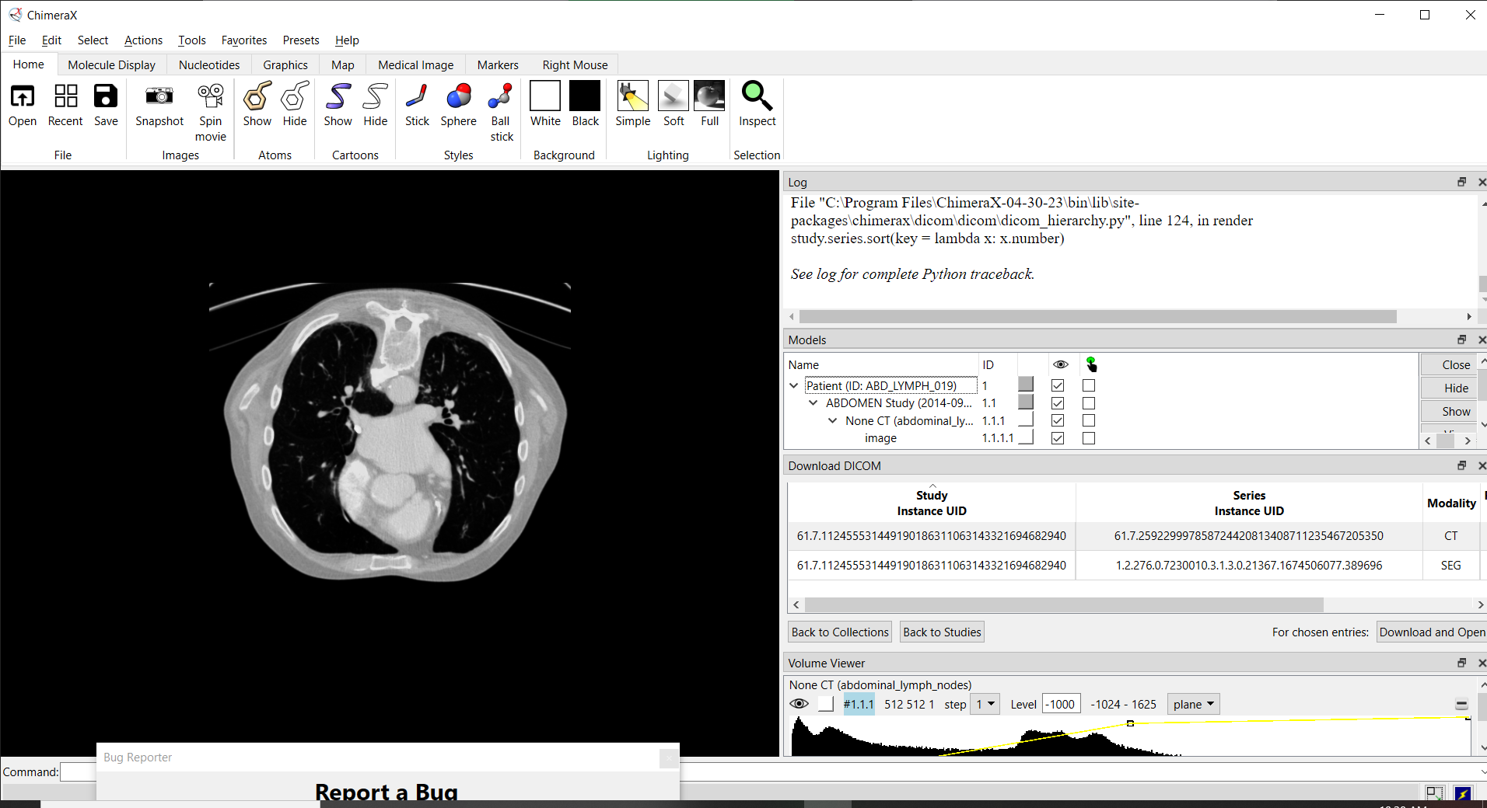Click the Spin movie icon

210,97
